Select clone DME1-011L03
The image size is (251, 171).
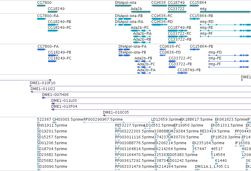click(x=64, y=101)
